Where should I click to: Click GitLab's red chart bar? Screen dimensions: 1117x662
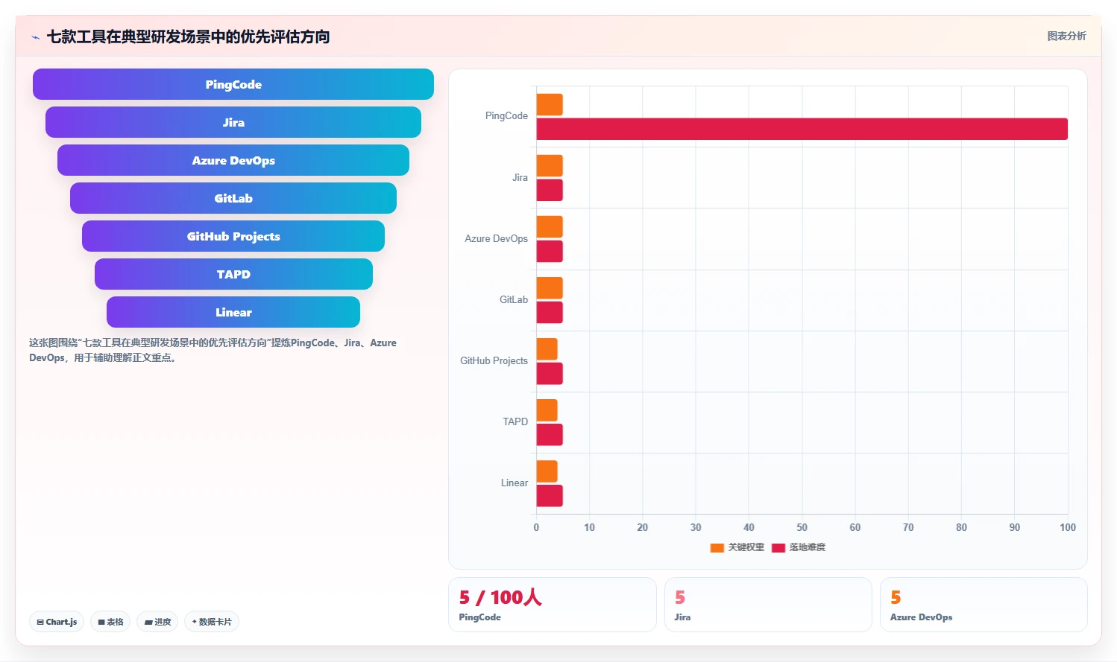coord(550,313)
